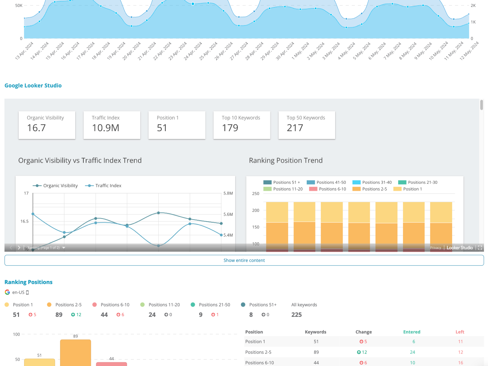The width and height of the screenshot is (488, 366).
Task: Click the Positions 2-5 row label in table
Action: (258, 352)
